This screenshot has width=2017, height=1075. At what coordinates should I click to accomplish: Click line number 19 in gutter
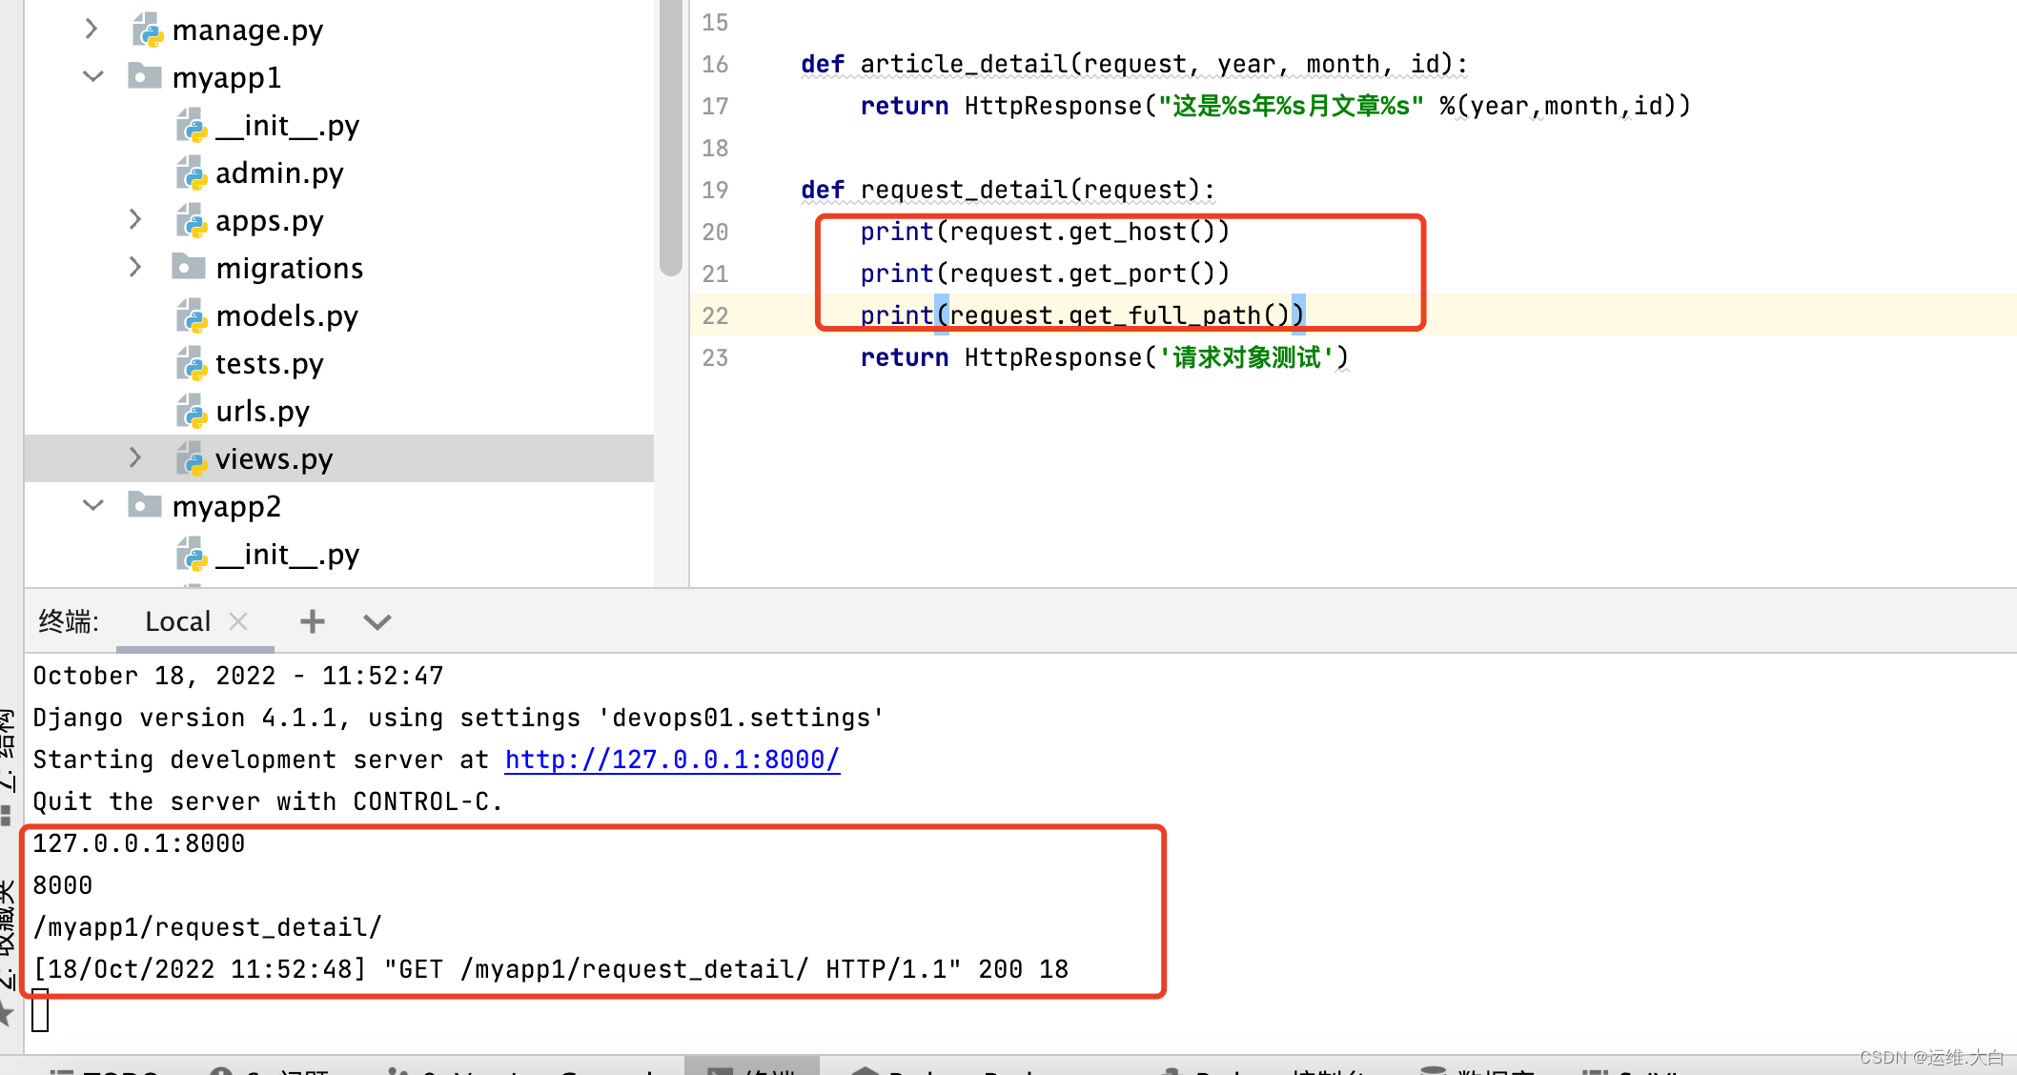(x=715, y=190)
